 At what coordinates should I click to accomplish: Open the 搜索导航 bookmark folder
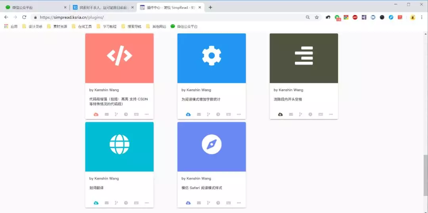click(131, 27)
